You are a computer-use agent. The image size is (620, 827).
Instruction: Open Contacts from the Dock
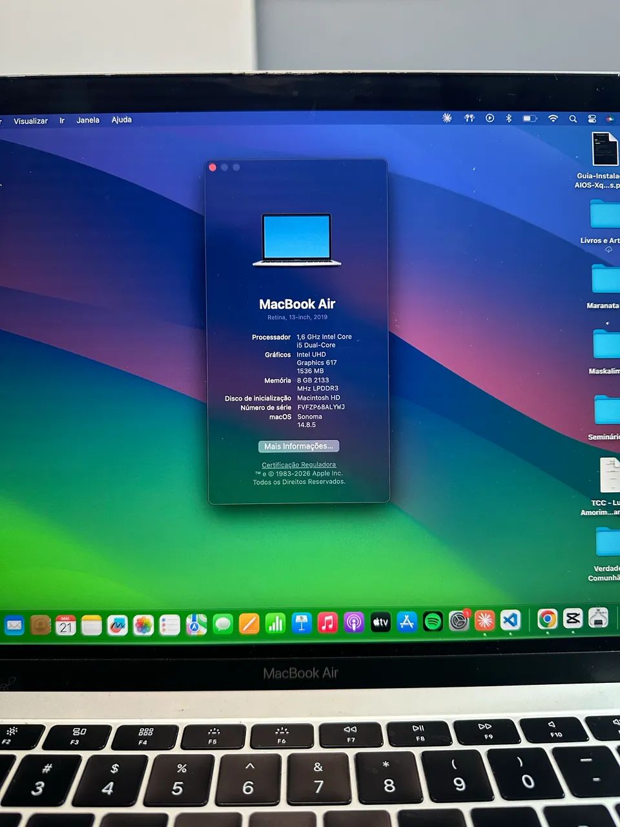tap(40, 625)
